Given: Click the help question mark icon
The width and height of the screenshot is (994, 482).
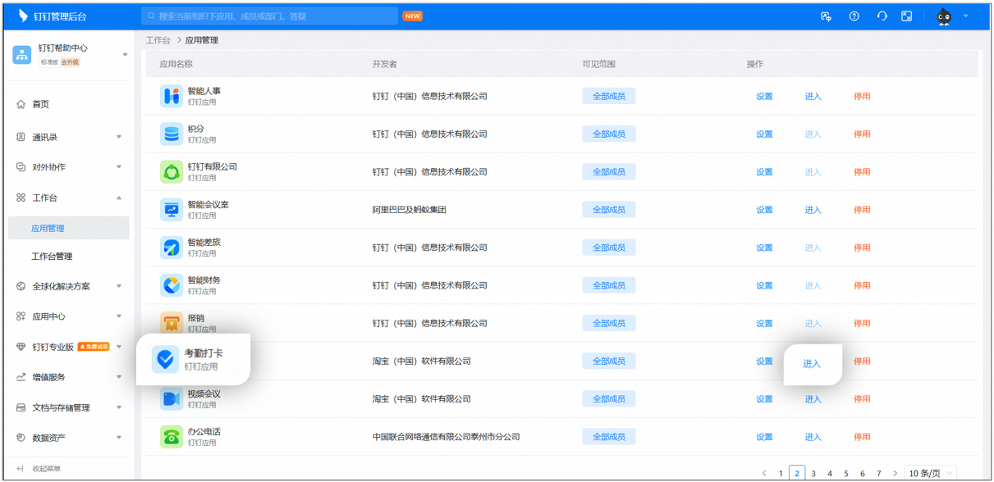Looking at the screenshot, I should click(854, 16).
